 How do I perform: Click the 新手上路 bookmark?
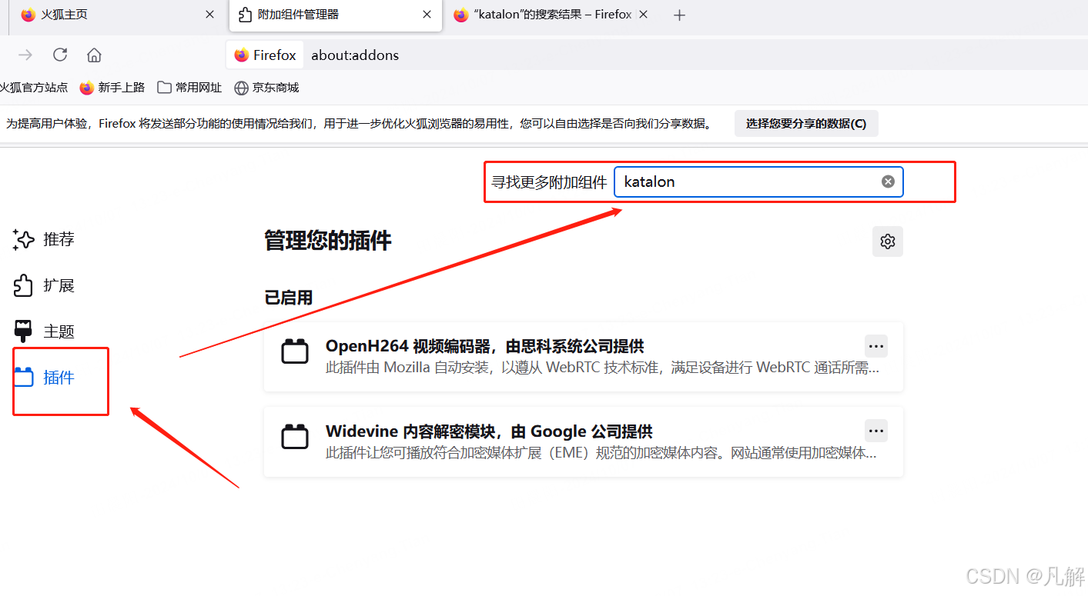click(x=112, y=88)
